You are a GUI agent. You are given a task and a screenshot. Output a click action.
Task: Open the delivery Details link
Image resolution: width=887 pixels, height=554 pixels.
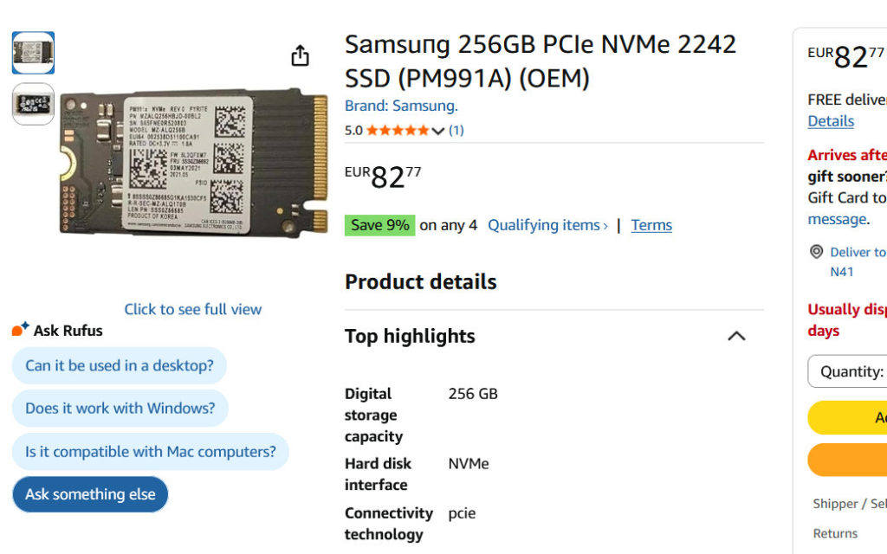[x=831, y=121]
